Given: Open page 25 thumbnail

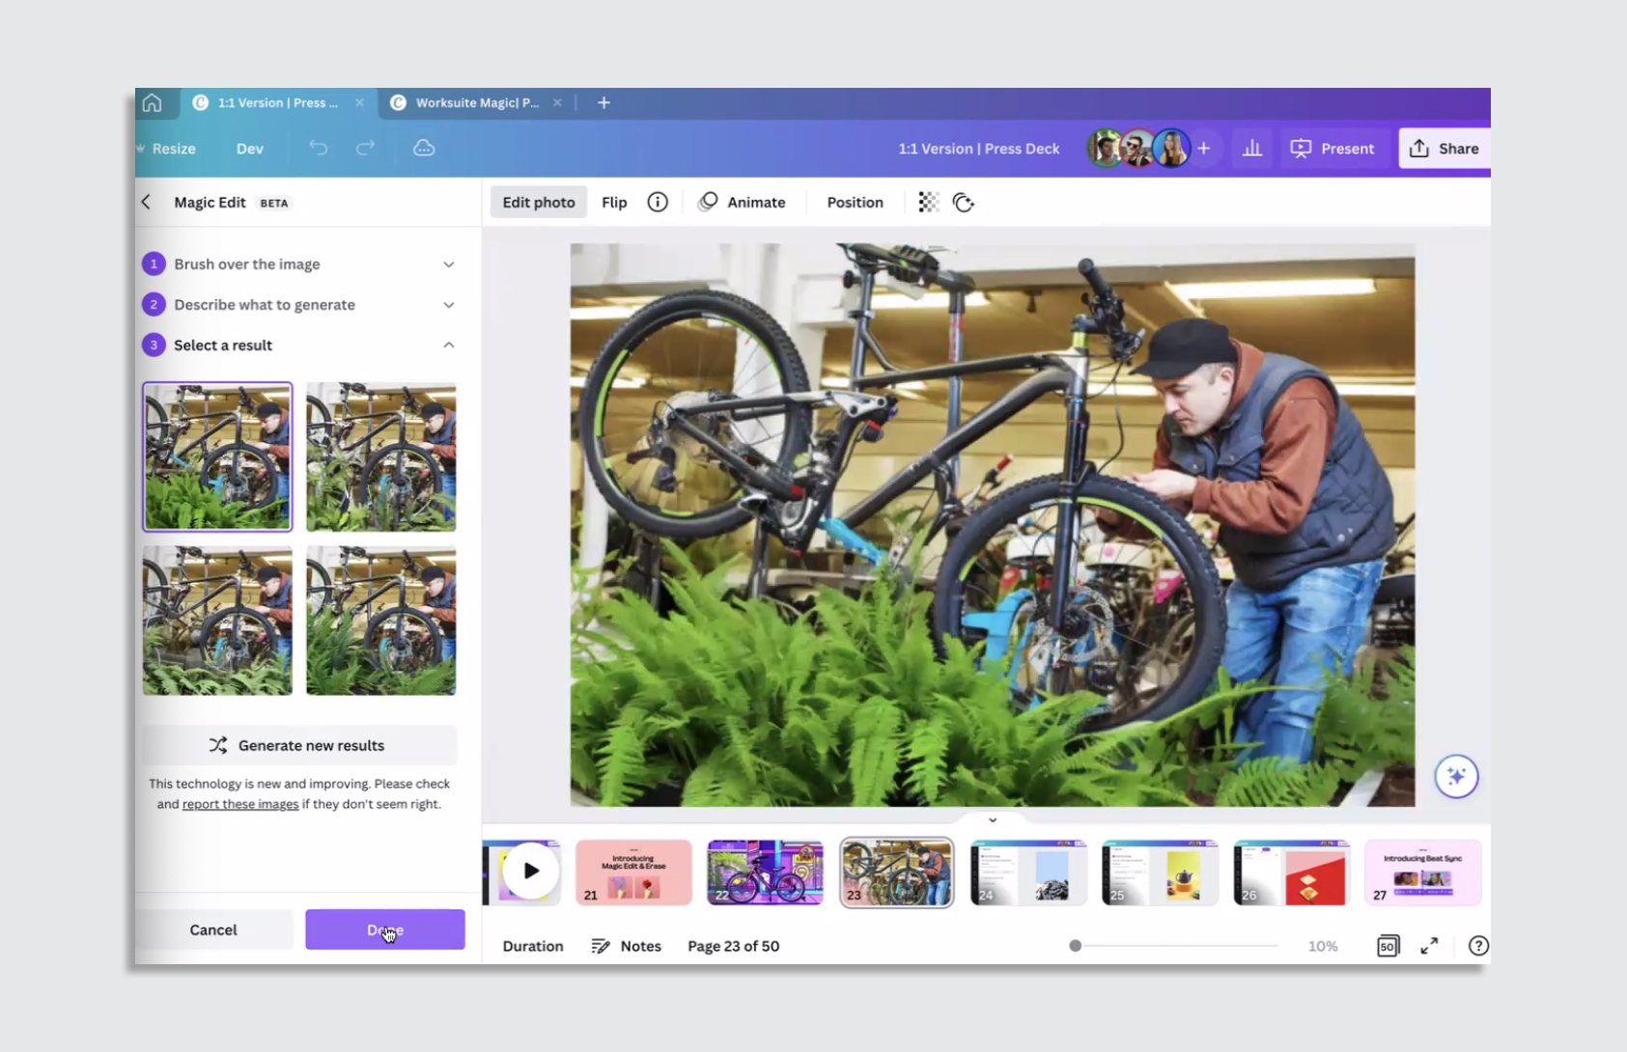Looking at the screenshot, I should 1159,872.
